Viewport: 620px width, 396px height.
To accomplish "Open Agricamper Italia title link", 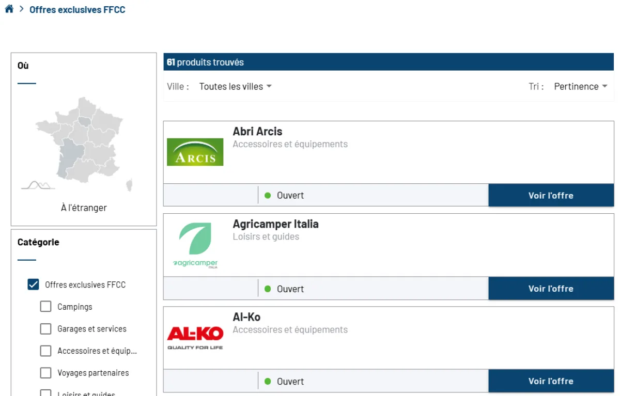I will [x=275, y=224].
